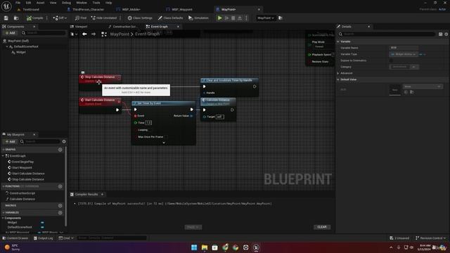Open the Tools menu

click(x=96, y=3)
